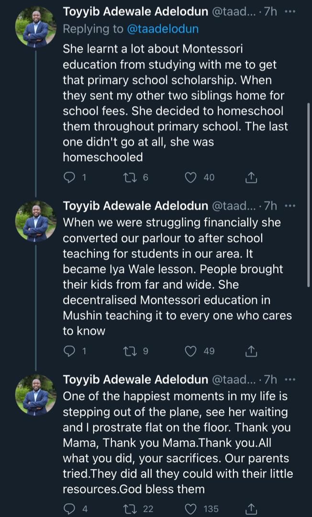The image size is (312, 517).
Task: Reply to the Montessori scholarship tweet
Action: pyautogui.click(x=70, y=178)
